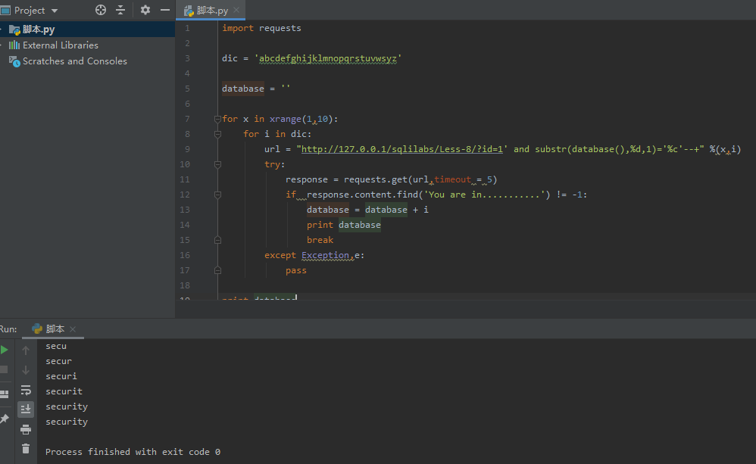Click on the 'import requests' line
This screenshot has width=756, height=464.
(261, 29)
